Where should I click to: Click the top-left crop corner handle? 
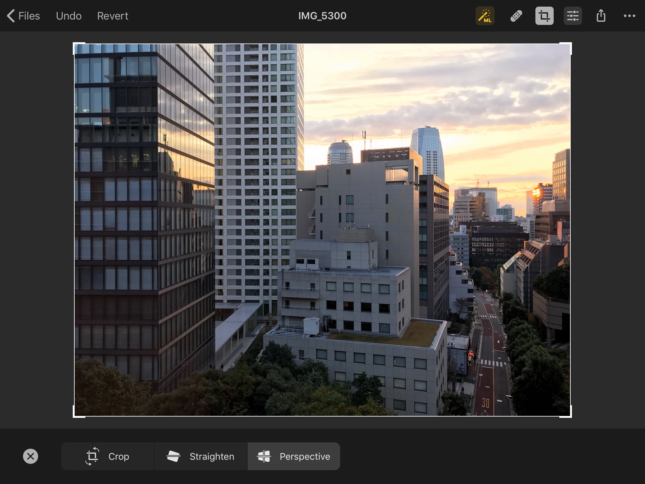(x=75, y=44)
